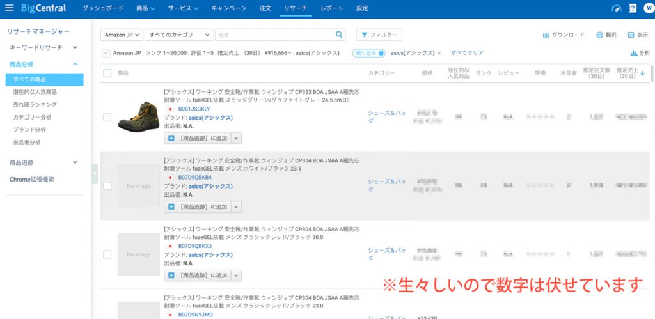Click the globe translate icon
This screenshot has width=655, height=319.
[599, 35]
